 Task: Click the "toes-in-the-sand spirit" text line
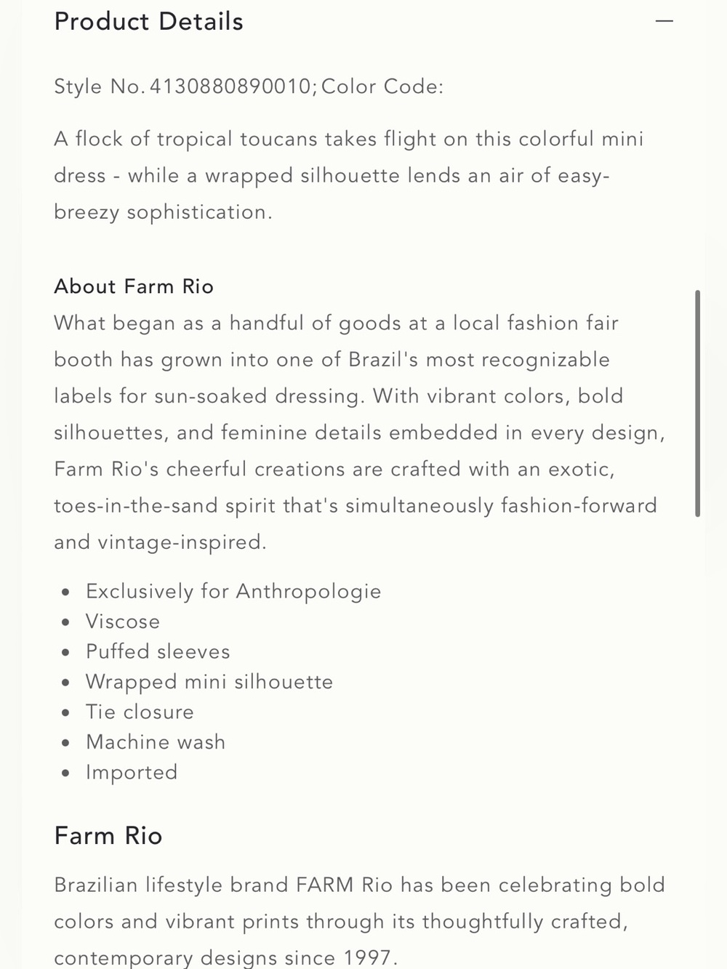(x=356, y=506)
